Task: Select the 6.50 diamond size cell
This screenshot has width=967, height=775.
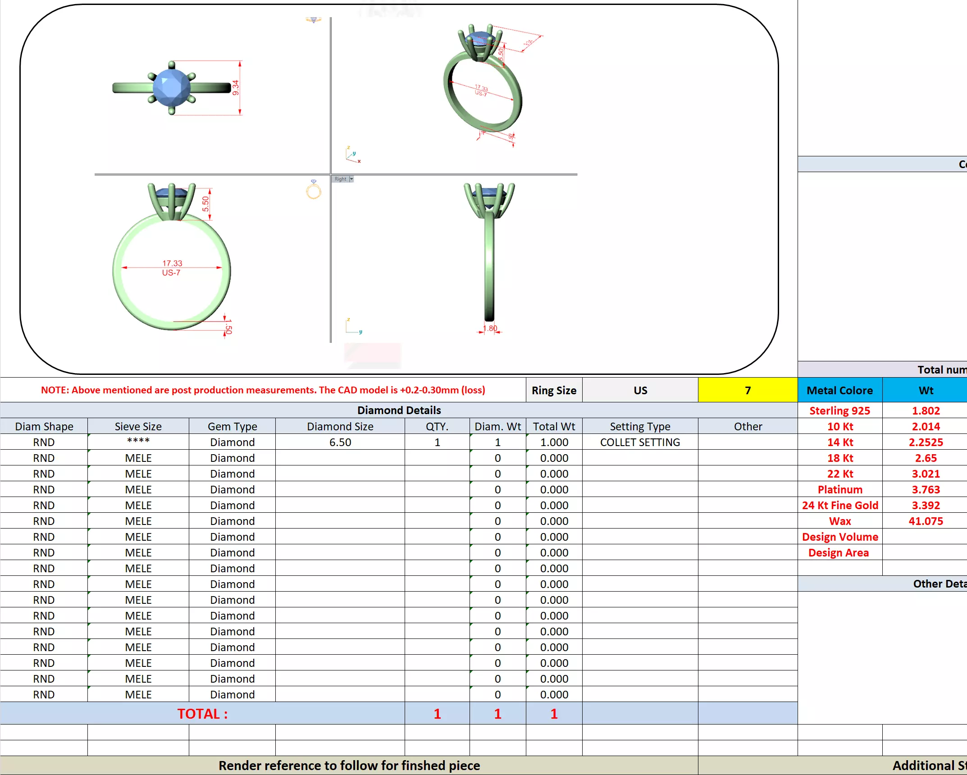Action: 340,442
